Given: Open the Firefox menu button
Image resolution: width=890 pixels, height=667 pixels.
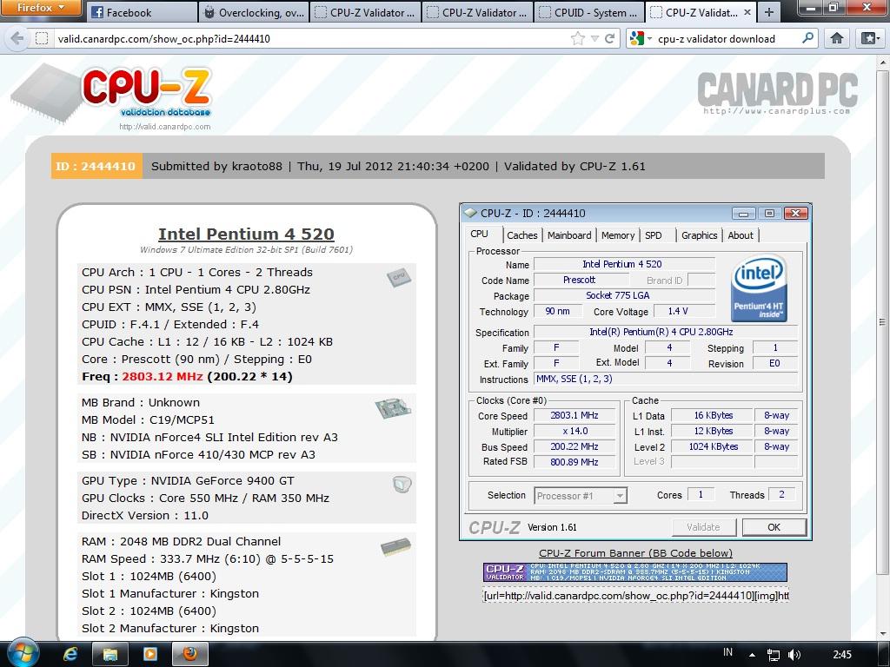Looking at the screenshot, I should click(x=39, y=7).
